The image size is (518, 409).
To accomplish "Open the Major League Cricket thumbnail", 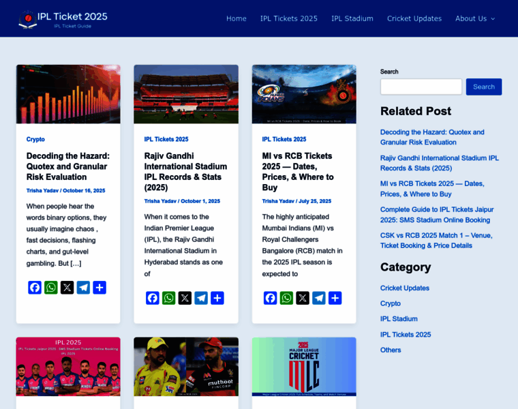I will click(304, 366).
